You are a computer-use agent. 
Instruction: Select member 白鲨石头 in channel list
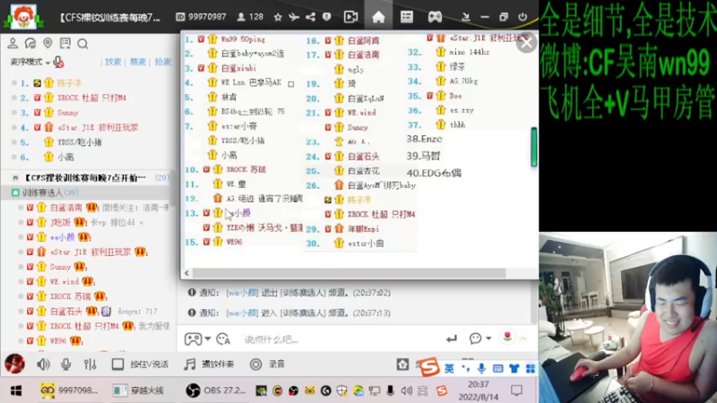66,311
